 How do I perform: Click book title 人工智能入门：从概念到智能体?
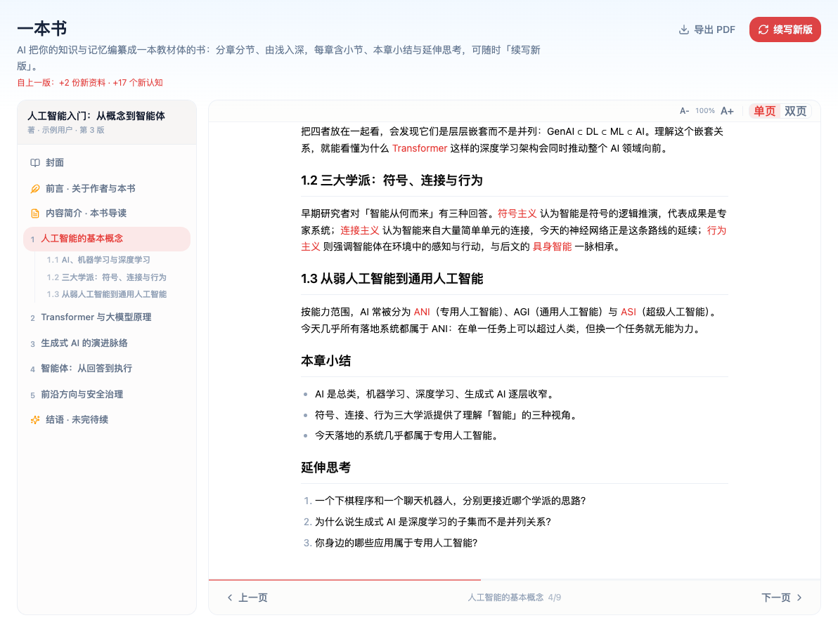pyautogui.click(x=96, y=116)
